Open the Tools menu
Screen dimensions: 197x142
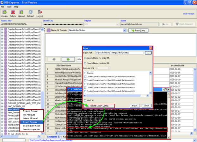point(9,7)
